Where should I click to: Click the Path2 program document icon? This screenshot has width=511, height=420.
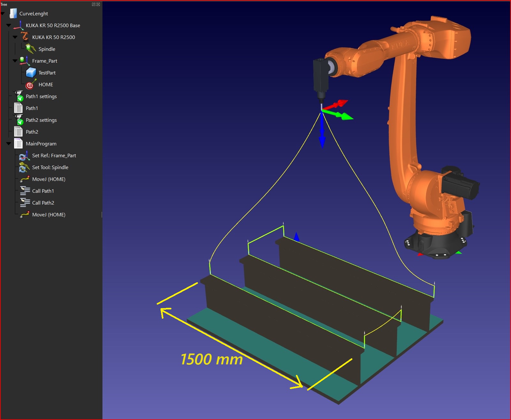click(19, 132)
